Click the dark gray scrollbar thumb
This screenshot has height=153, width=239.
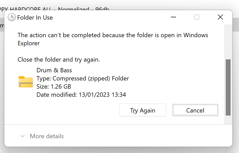click(228, 88)
